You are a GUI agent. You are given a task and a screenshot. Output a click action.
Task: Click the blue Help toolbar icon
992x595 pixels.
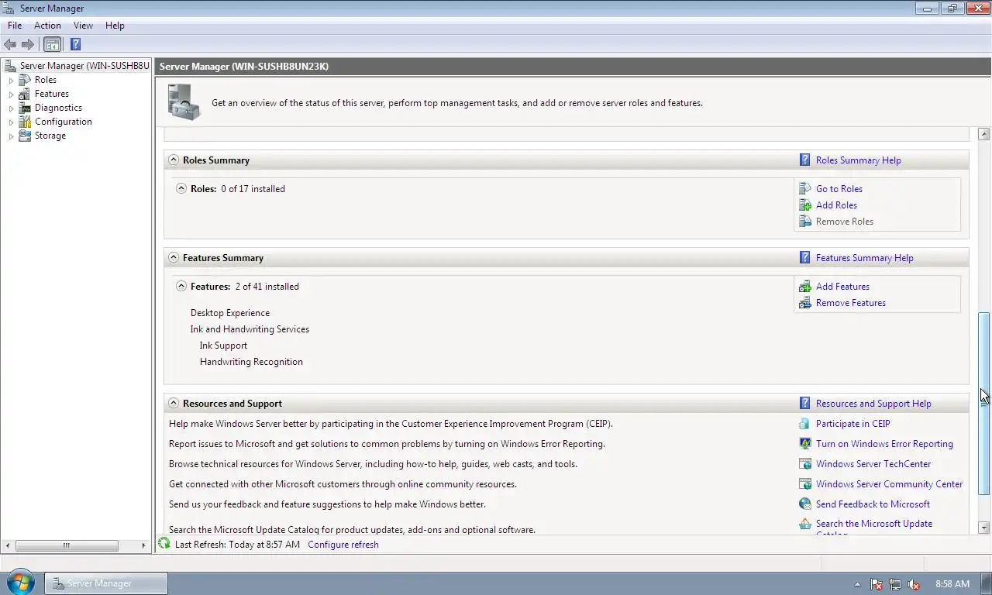(75, 44)
